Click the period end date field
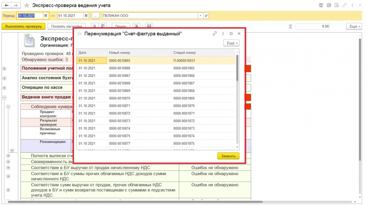Screen dimensions: 367x206 pos(70,16)
